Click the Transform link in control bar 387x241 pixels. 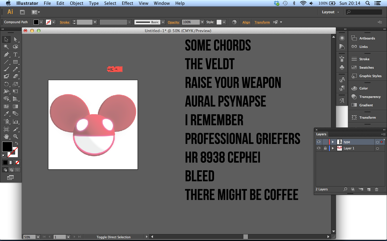coord(262,22)
